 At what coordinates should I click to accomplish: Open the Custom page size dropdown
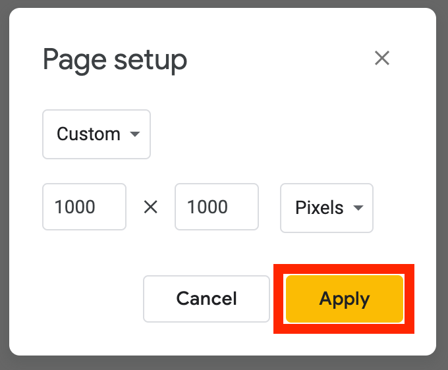point(96,134)
